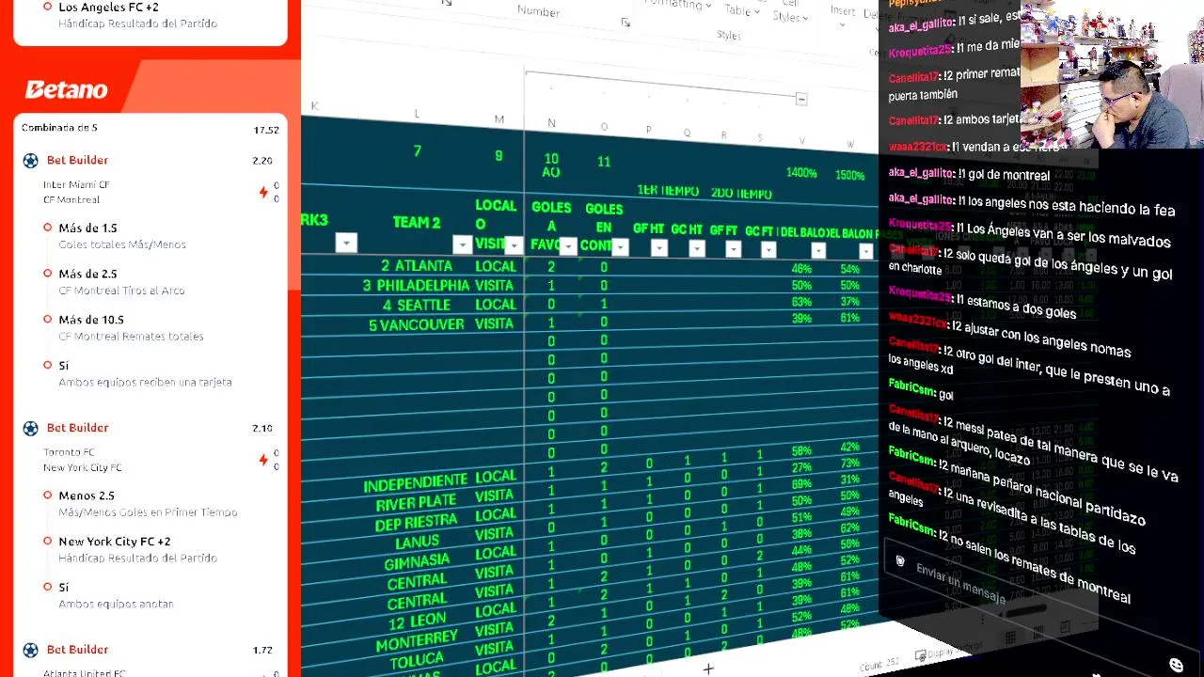1204x677 pixels.
Task: Click the Display Settings icon in Excel status bar
Action: pyautogui.click(x=921, y=655)
